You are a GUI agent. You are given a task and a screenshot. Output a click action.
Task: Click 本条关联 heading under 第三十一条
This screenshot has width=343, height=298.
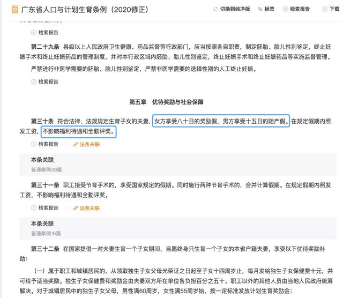click(x=42, y=223)
